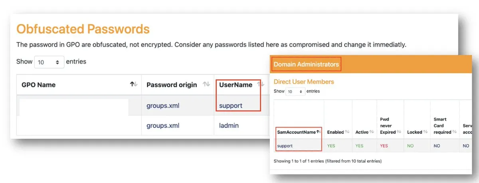
Task: Click the Direct User Members heading
Action: click(x=304, y=82)
